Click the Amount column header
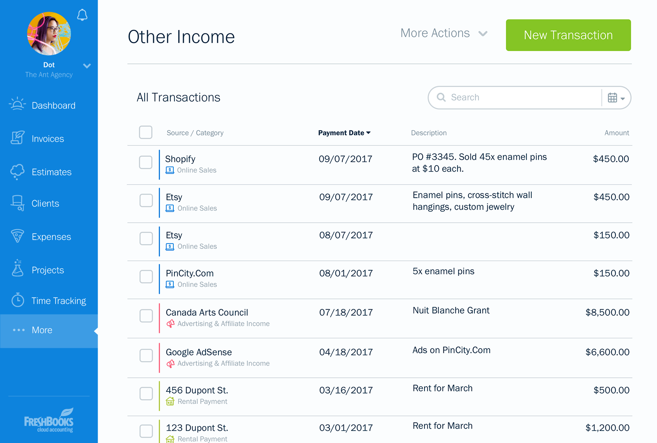The image size is (657, 443). point(617,133)
